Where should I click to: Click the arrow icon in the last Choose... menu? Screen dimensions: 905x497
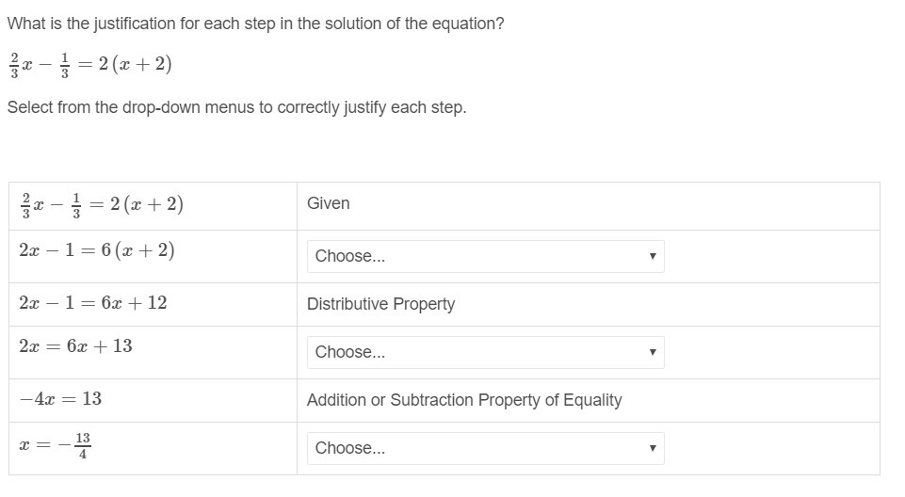tap(652, 448)
